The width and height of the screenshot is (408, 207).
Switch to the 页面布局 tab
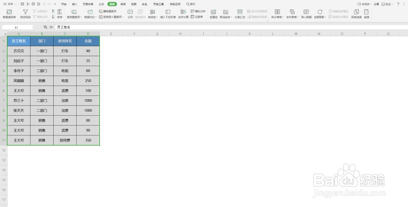pos(88,4)
